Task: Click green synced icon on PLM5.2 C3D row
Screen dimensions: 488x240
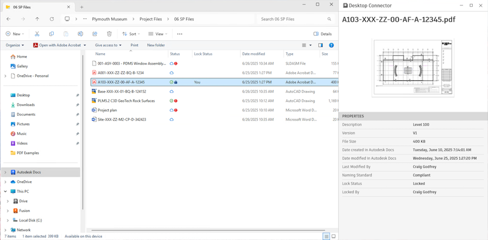Action: point(171,101)
